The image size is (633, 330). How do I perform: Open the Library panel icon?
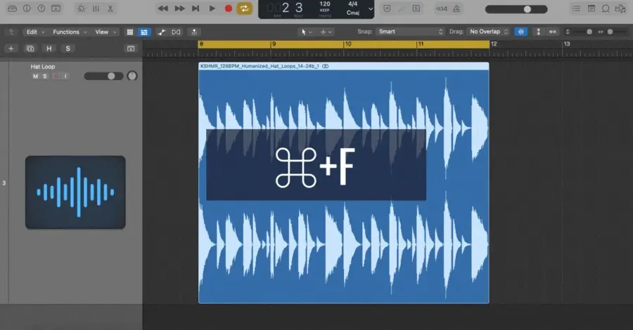tap(13, 8)
